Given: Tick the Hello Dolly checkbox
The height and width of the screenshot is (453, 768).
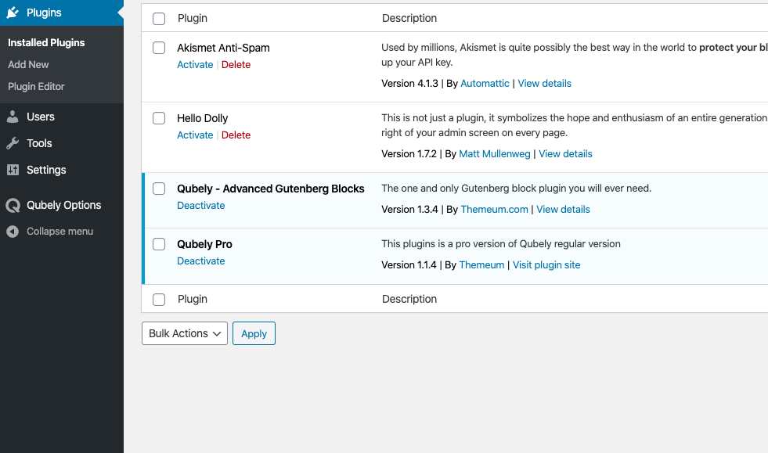Looking at the screenshot, I should coord(159,118).
